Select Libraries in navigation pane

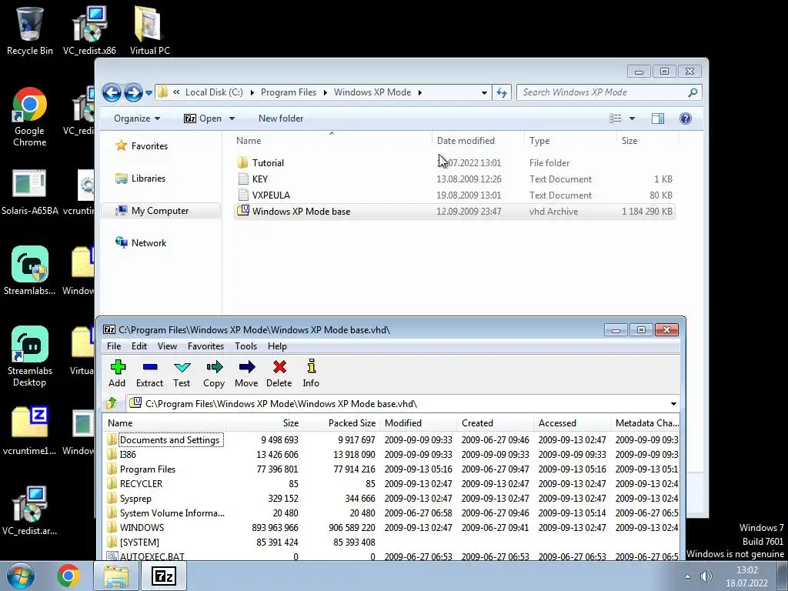coord(141,179)
